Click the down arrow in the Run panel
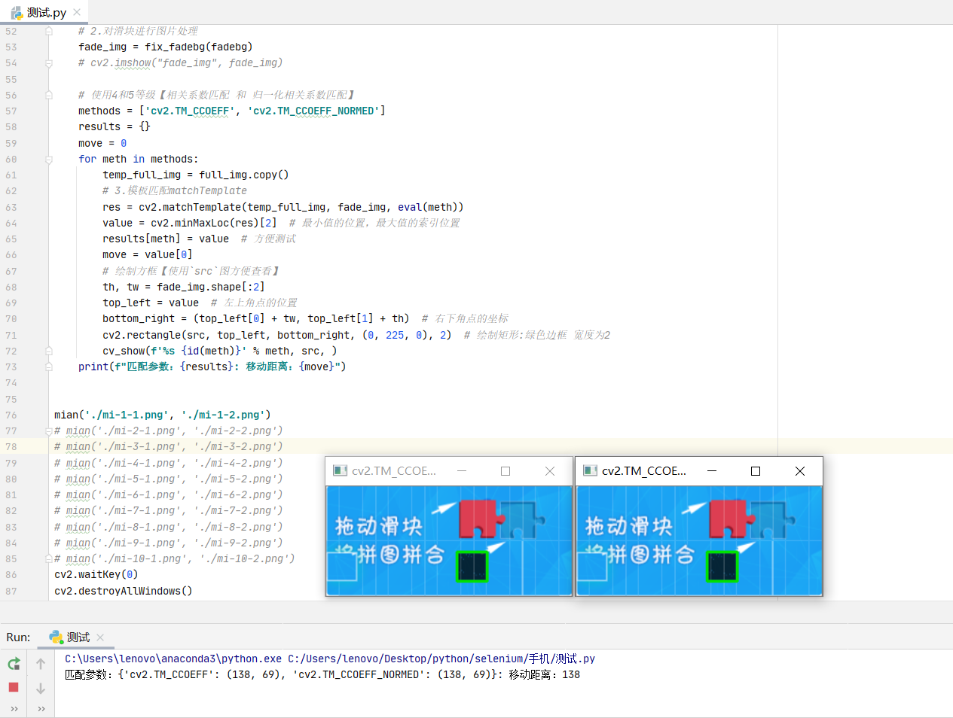The height and width of the screenshot is (718, 953). (41, 688)
